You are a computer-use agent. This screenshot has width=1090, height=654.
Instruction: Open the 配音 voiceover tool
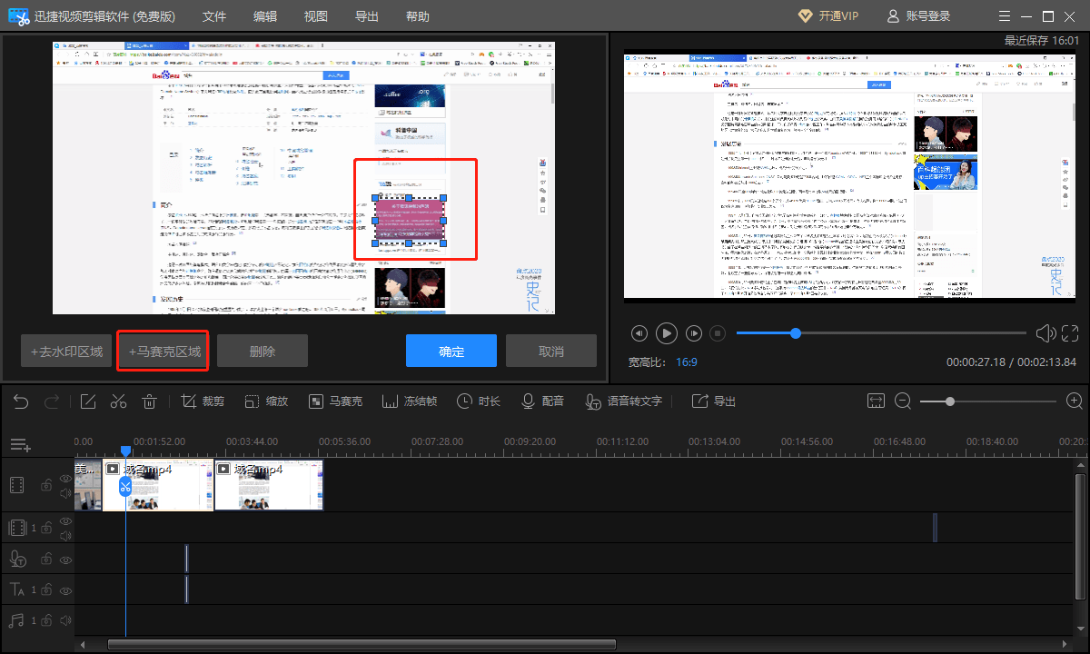pos(542,401)
